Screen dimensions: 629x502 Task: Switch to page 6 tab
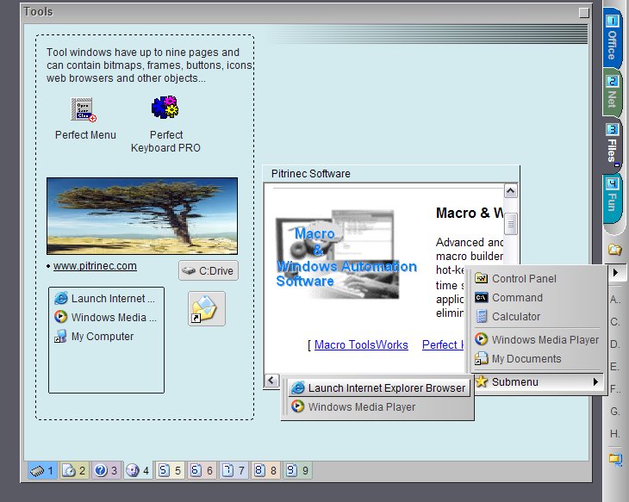pyautogui.click(x=202, y=470)
